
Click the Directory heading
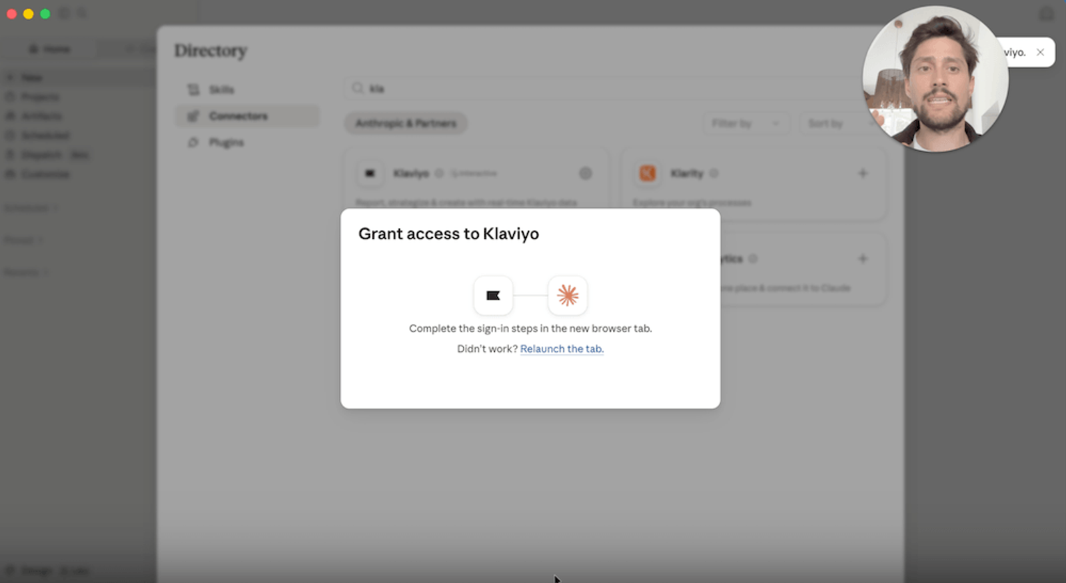tap(211, 51)
